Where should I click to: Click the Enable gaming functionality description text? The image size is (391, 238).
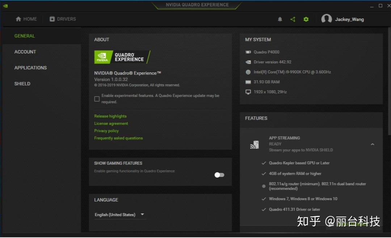click(x=134, y=171)
